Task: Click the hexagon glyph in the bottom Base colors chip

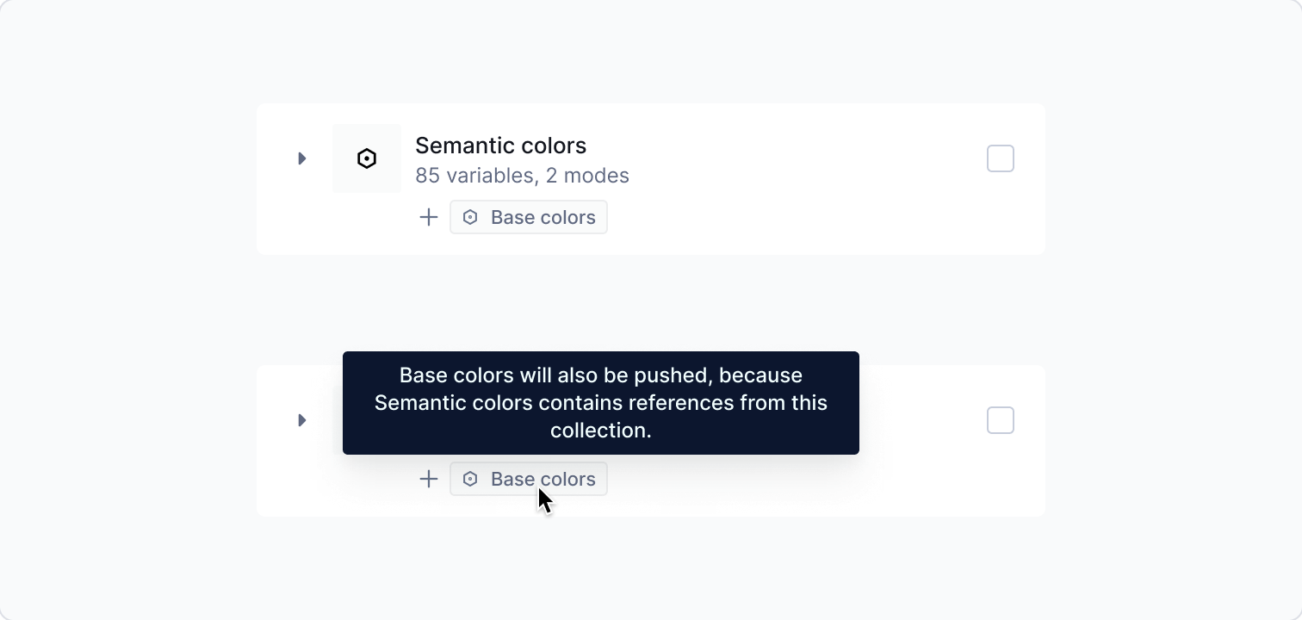Action: click(469, 479)
